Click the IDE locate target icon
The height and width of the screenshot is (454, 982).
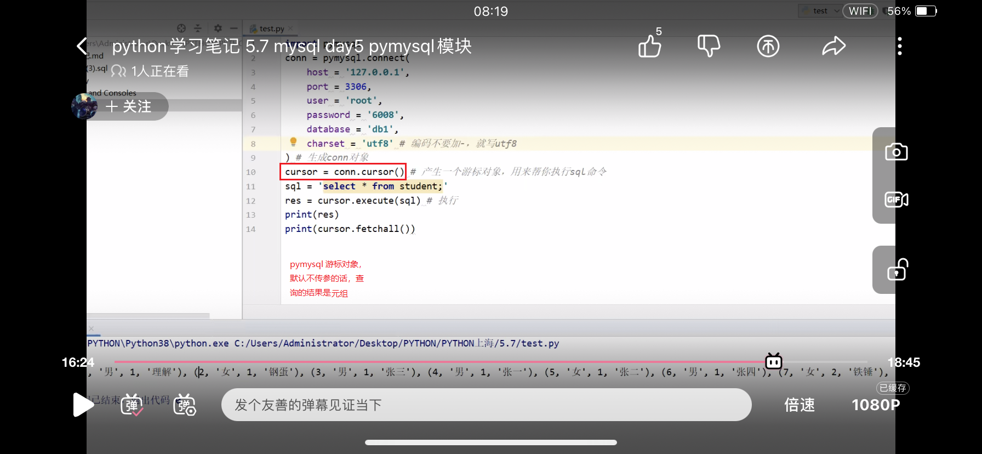coord(181,28)
